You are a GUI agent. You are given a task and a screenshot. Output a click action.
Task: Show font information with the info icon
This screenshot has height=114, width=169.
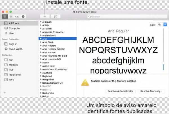click(x=23, y=17)
